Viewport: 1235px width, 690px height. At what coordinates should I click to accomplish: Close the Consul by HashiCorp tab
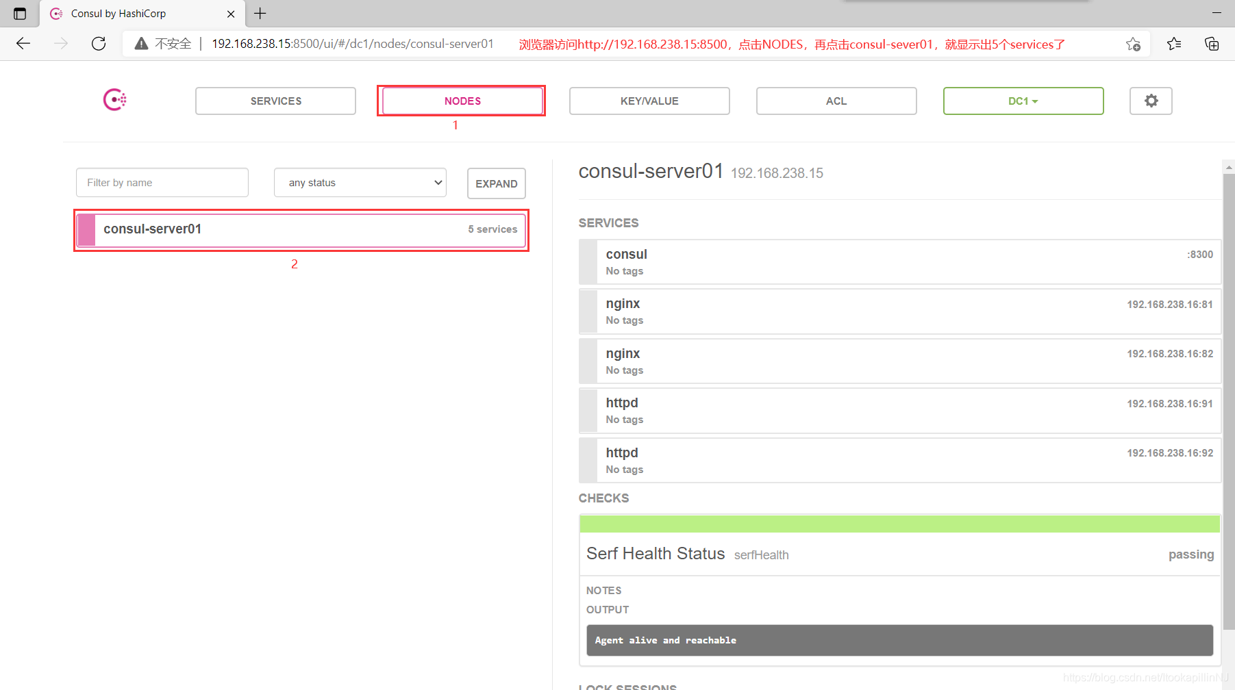pyautogui.click(x=231, y=14)
